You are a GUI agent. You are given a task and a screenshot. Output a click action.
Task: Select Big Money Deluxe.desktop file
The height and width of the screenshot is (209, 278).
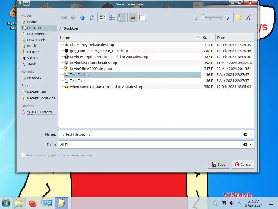pos(92,45)
